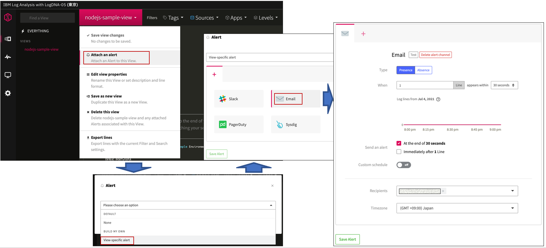The image size is (546, 248).
Task: Click the duplicate icon by Save as new view
Action: [88, 96]
